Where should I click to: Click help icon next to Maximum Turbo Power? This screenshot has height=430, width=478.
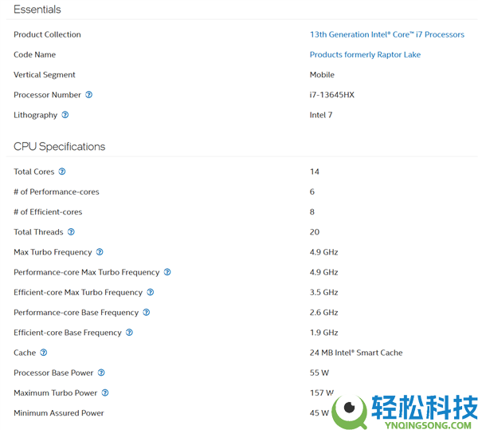(105, 393)
